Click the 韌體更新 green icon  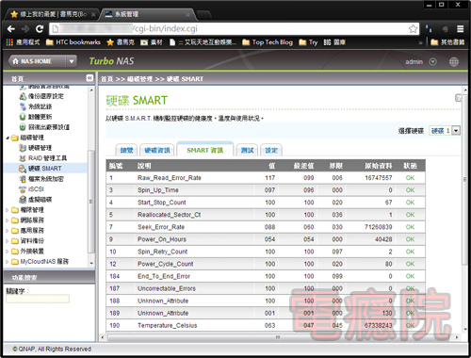click(23, 117)
